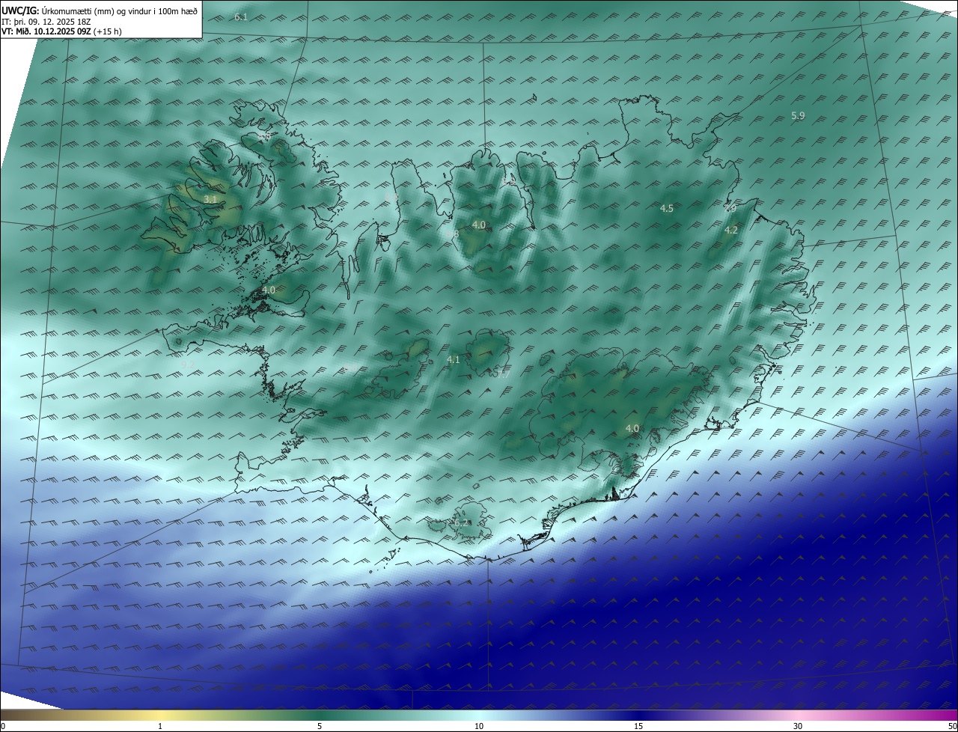The width and height of the screenshot is (958, 732).
Task: Click the 0 tick on the colorbar
Action: (3, 726)
